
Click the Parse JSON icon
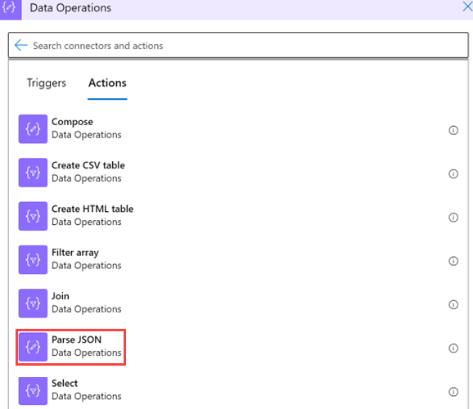33,347
